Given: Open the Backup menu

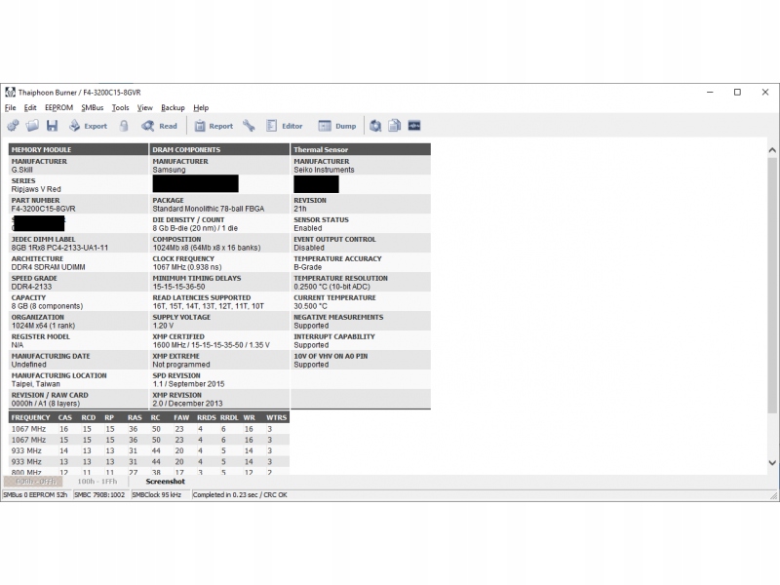Looking at the screenshot, I should [173, 107].
